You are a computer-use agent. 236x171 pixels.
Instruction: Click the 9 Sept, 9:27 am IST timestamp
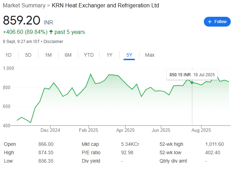coord(21,41)
